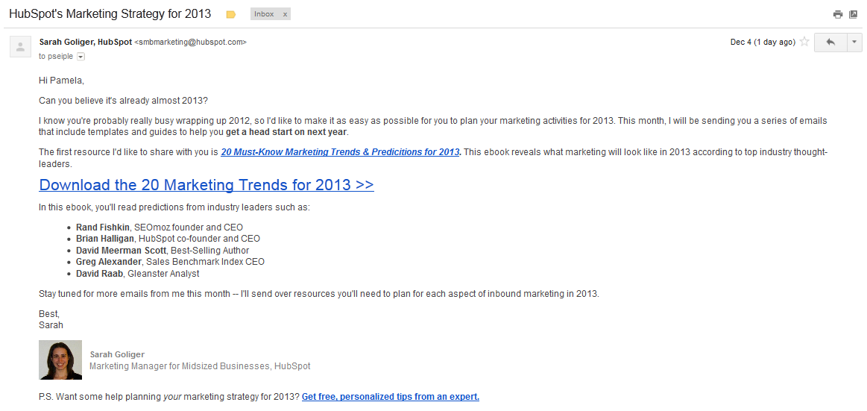Open email in new window icon

click(853, 14)
